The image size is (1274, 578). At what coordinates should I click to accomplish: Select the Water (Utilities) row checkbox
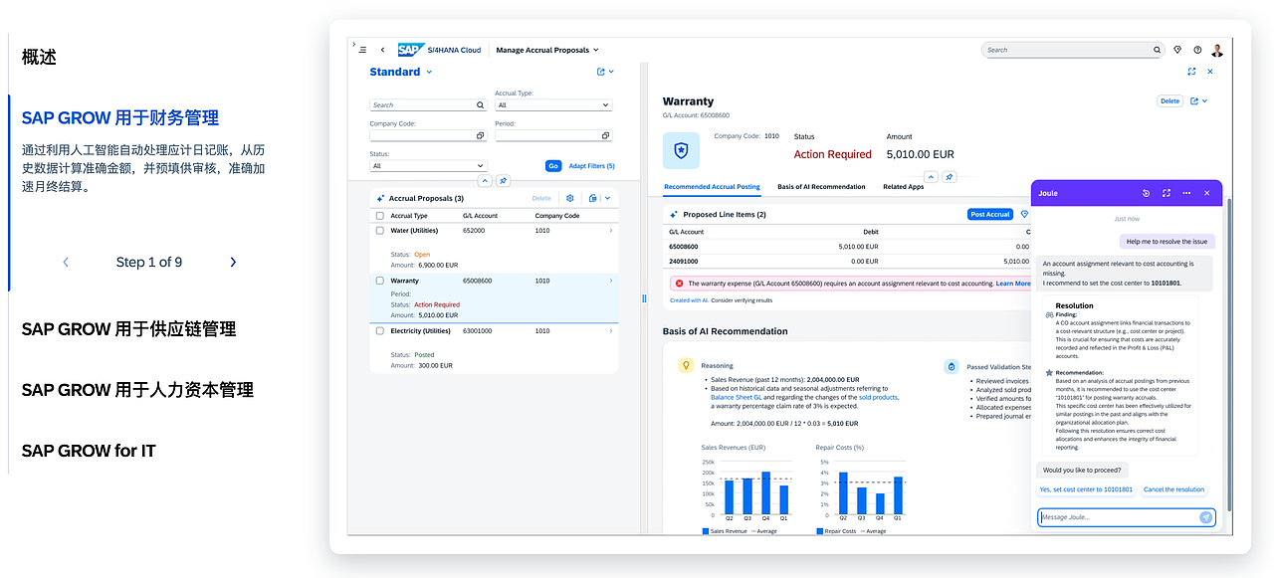pos(380,231)
